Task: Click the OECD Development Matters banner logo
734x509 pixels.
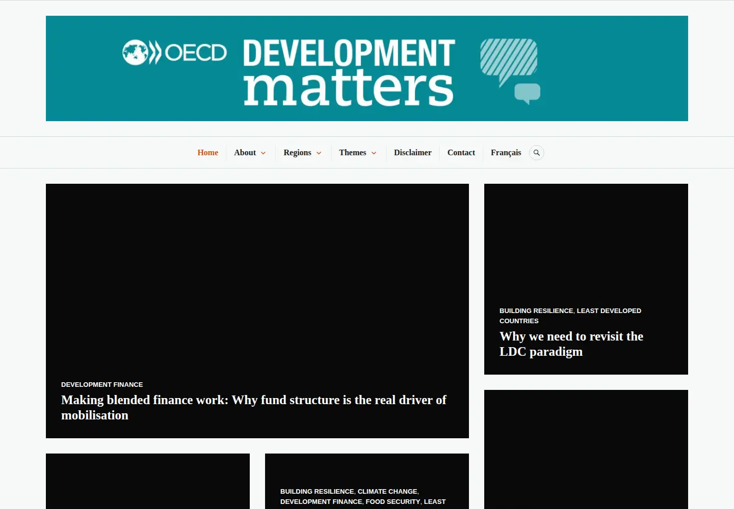Action: tap(367, 68)
